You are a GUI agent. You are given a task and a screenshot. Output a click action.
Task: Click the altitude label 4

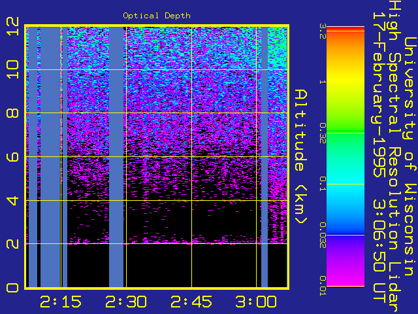[x=12, y=200]
